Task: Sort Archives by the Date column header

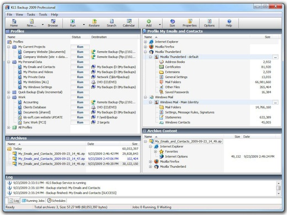Action: point(103,144)
